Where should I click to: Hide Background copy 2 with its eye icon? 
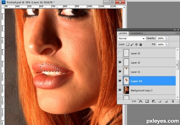click(120, 90)
